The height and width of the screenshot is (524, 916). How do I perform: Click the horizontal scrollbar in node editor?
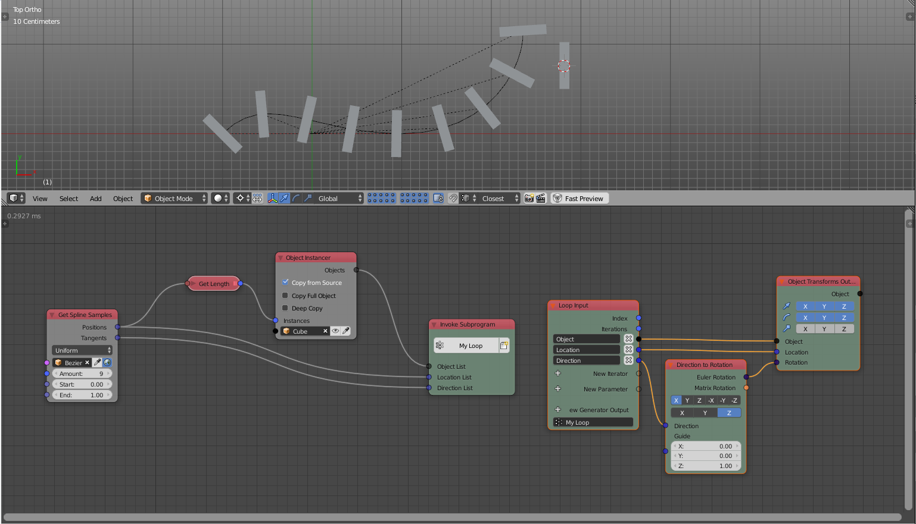coord(453,517)
